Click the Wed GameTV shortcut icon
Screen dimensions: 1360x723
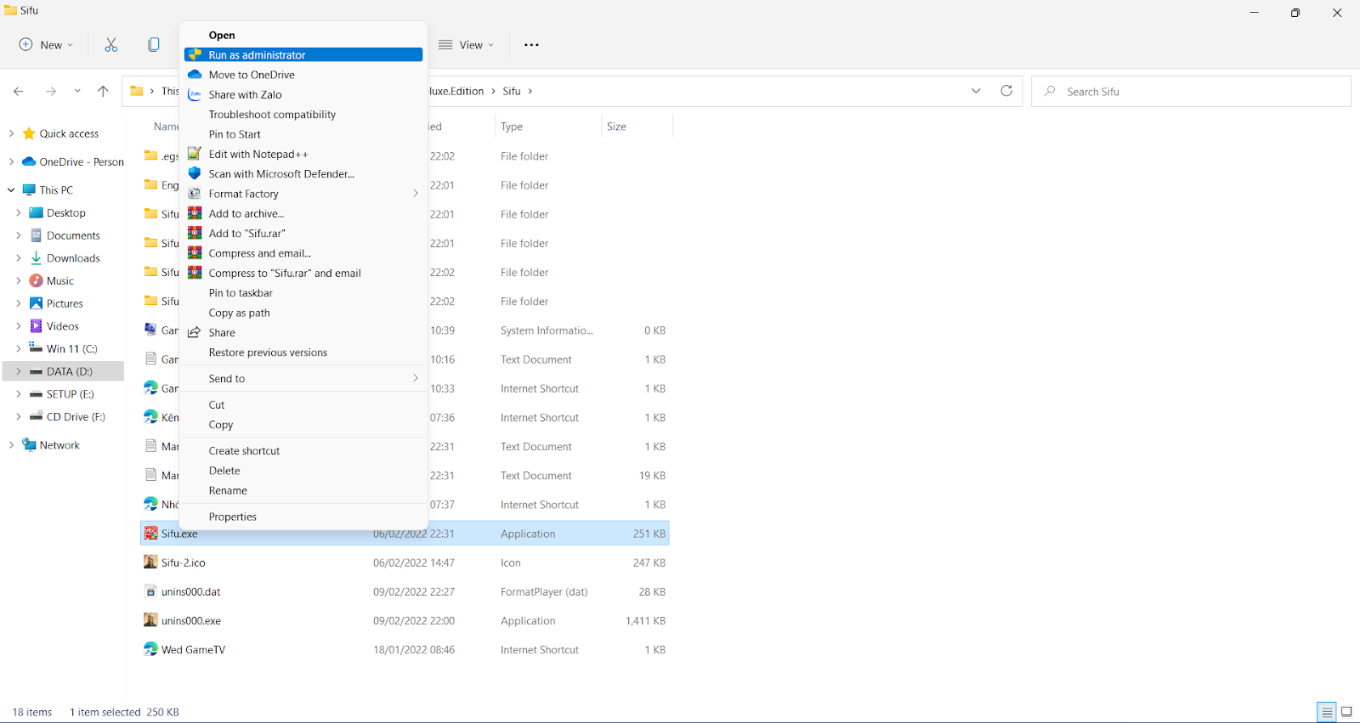(150, 649)
